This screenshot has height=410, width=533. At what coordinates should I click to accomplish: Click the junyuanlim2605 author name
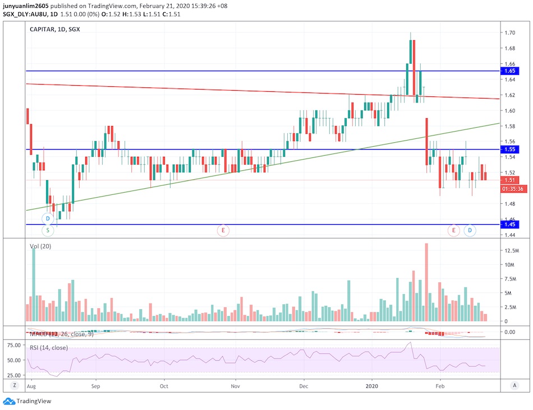click(26, 6)
